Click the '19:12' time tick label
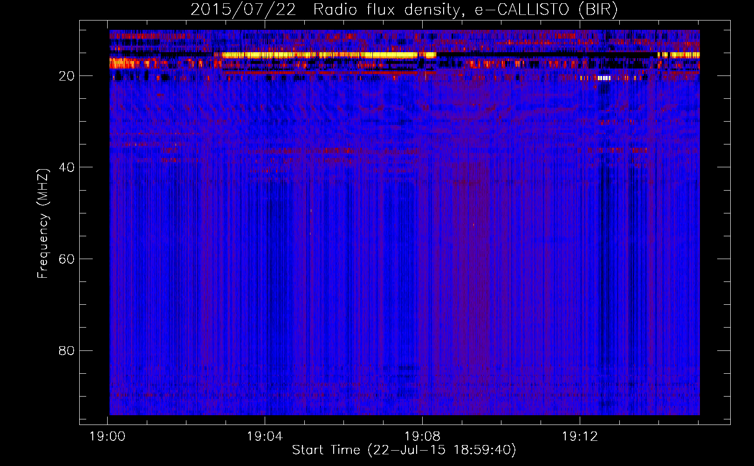Viewport: 754px width, 466px height. point(580,437)
